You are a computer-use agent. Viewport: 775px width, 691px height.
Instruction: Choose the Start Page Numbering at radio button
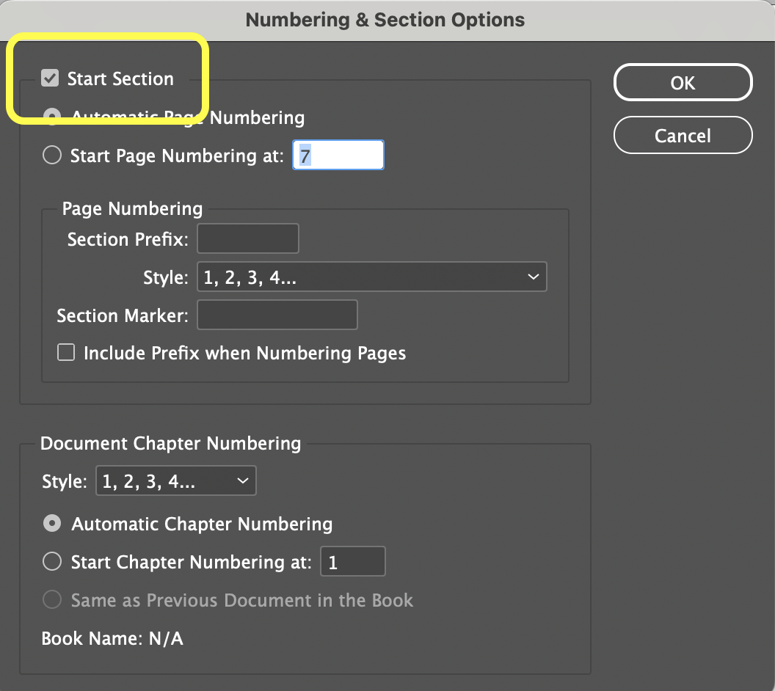pyautogui.click(x=52, y=156)
